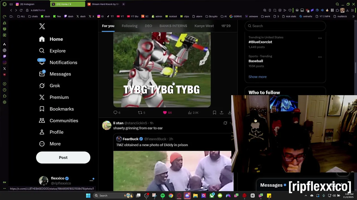Screen dimensions: 357x200
Task: Open the work bookmark folder
Action: 266,16
